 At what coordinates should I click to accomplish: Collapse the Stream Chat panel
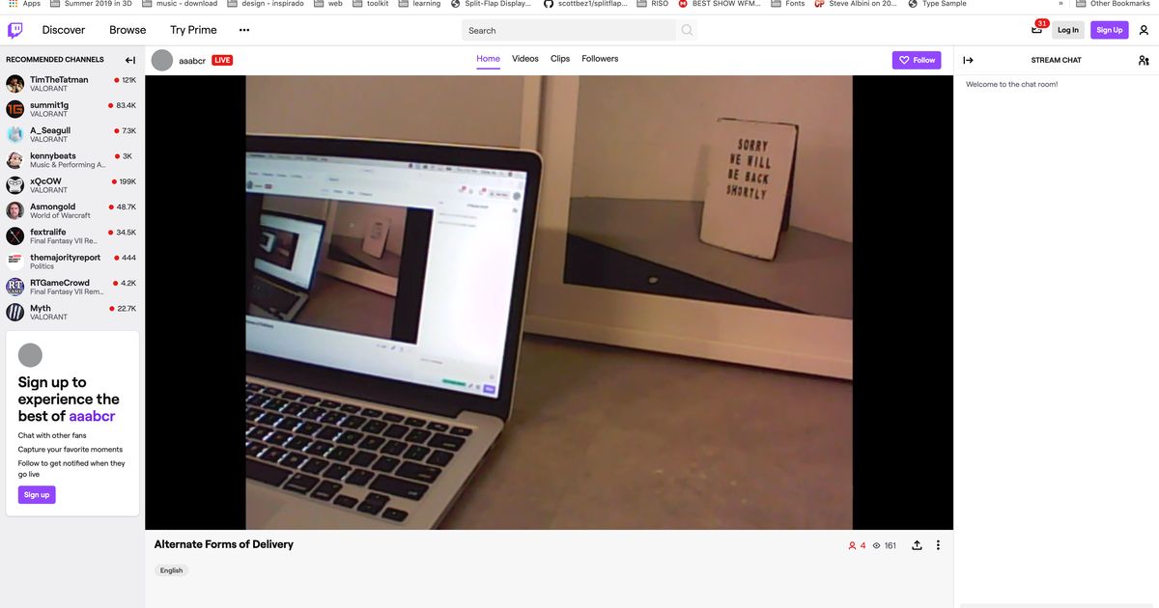click(968, 59)
